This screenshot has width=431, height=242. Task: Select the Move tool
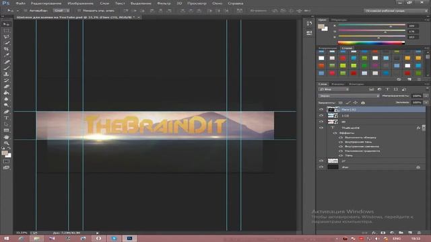point(6,24)
